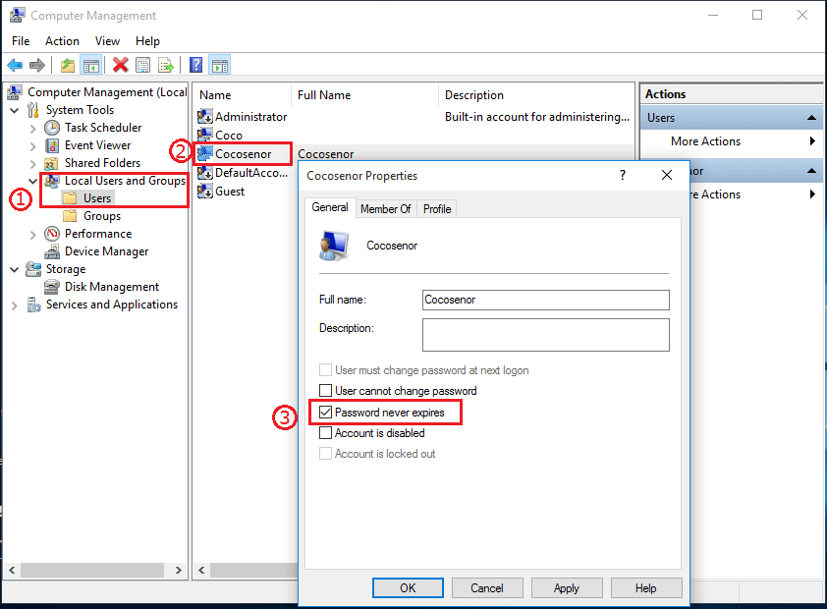Toggle Show/Hide Console Tree icon
The width and height of the screenshot is (827, 609).
click(x=90, y=66)
